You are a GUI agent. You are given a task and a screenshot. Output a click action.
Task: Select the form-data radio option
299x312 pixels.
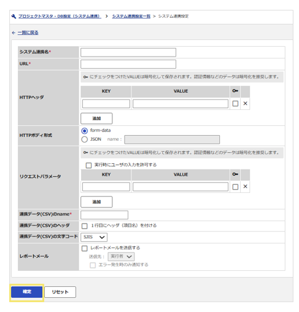pos(85,131)
